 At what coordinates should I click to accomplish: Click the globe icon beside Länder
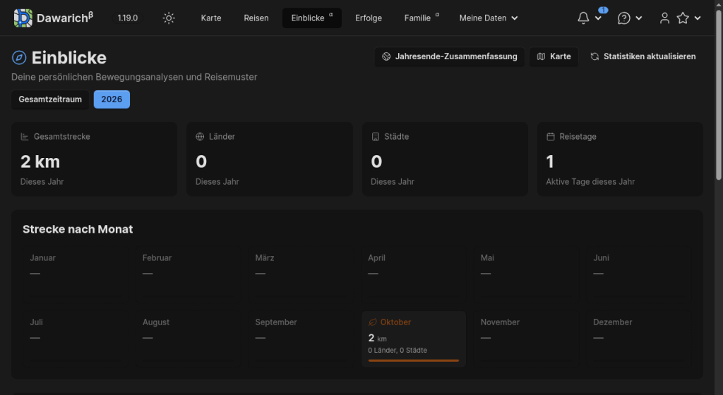200,137
